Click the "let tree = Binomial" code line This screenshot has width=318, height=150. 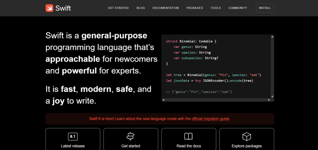pyautogui.click(x=213, y=75)
